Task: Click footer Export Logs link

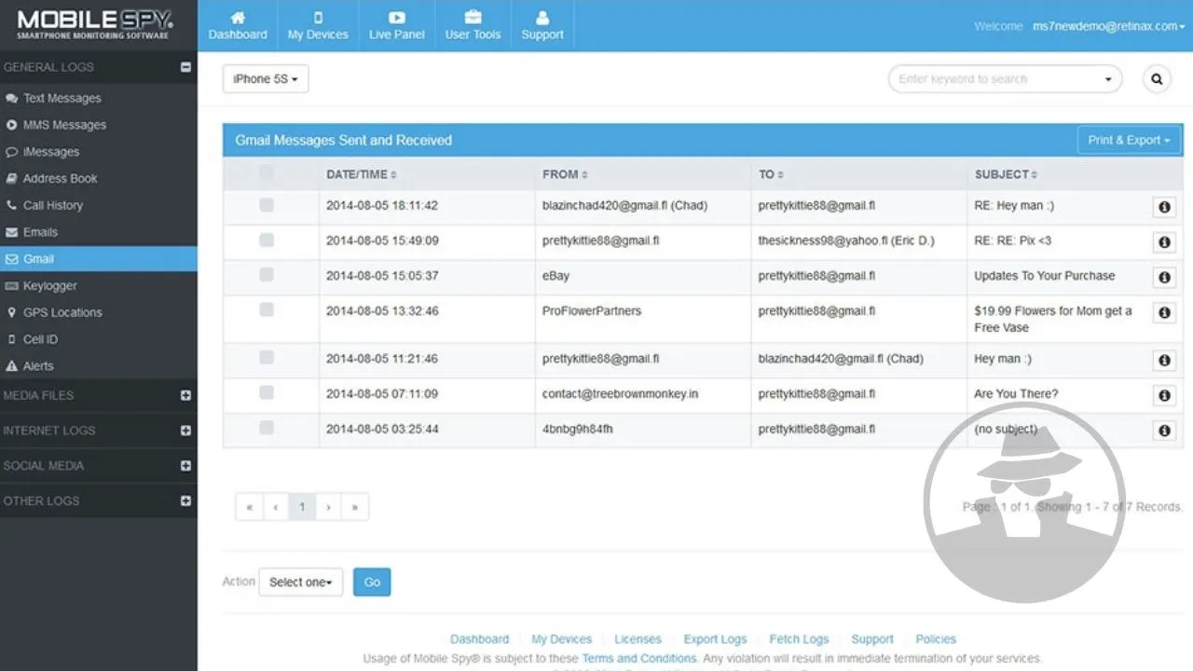Action: [715, 639]
